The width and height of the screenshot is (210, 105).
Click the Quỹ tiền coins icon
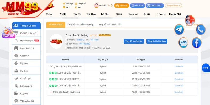(16, 93)
